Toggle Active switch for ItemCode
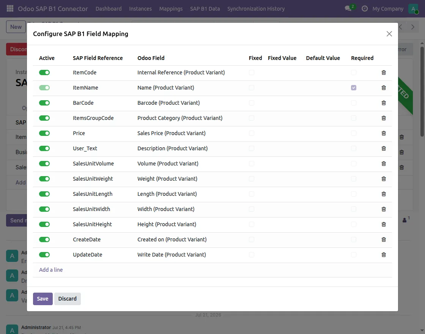Viewport: 425px width, 334px height. click(x=44, y=72)
